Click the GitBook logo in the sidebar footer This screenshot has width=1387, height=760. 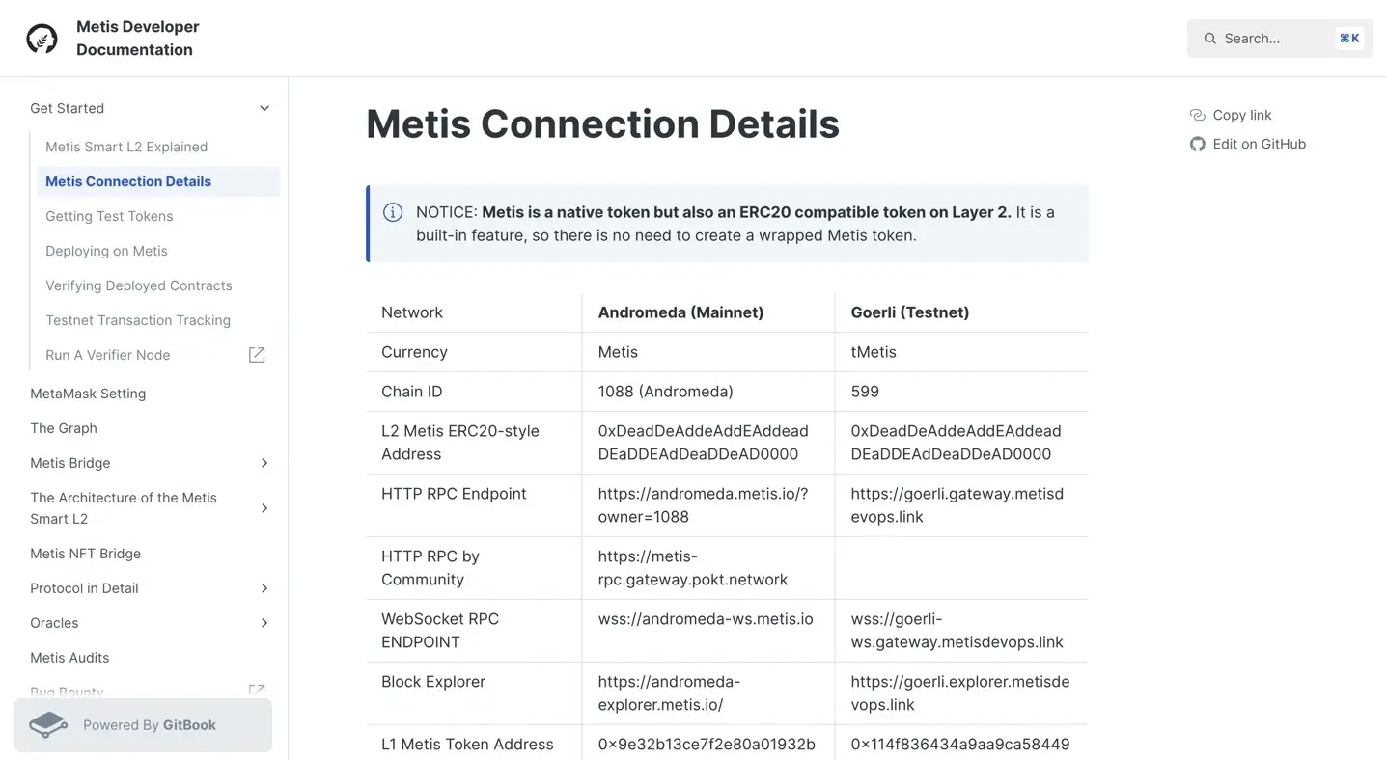[x=46, y=724]
